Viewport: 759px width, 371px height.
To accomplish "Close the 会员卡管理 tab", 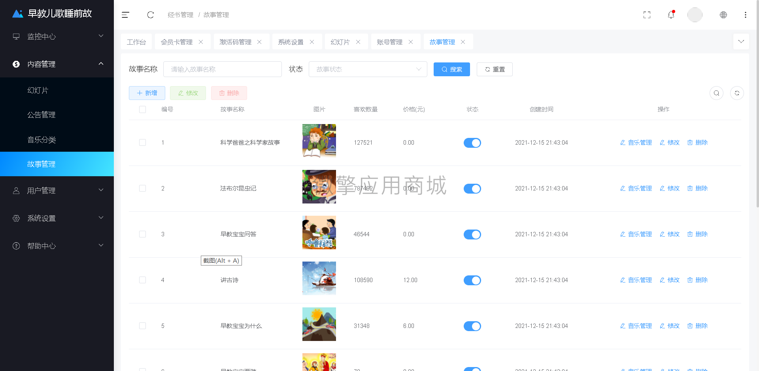I will pyautogui.click(x=201, y=42).
